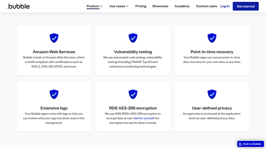266x149 pixels.
Task: Expand the Product dropdown menu
Action: (x=95, y=6)
